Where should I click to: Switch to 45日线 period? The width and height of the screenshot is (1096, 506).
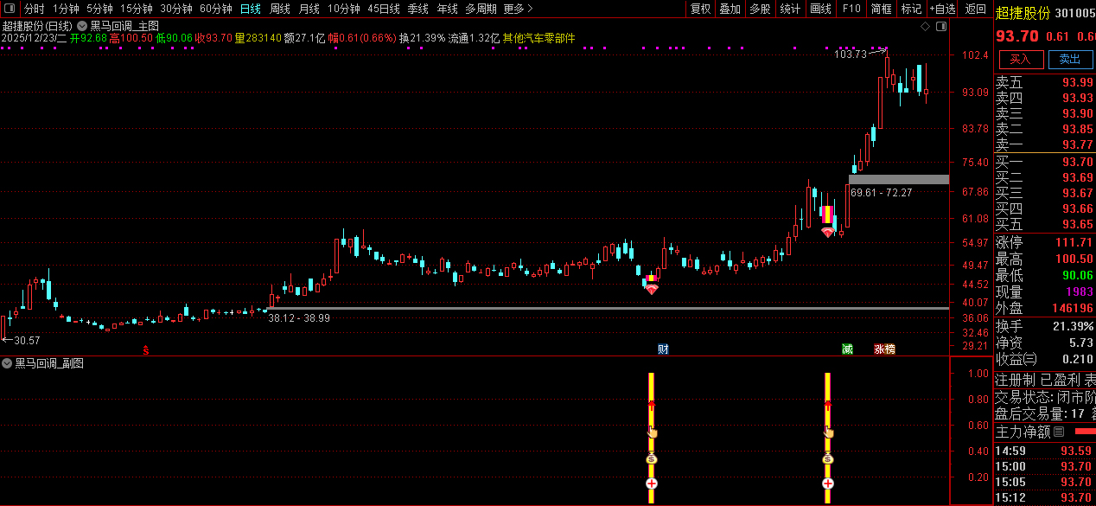pyautogui.click(x=384, y=9)
